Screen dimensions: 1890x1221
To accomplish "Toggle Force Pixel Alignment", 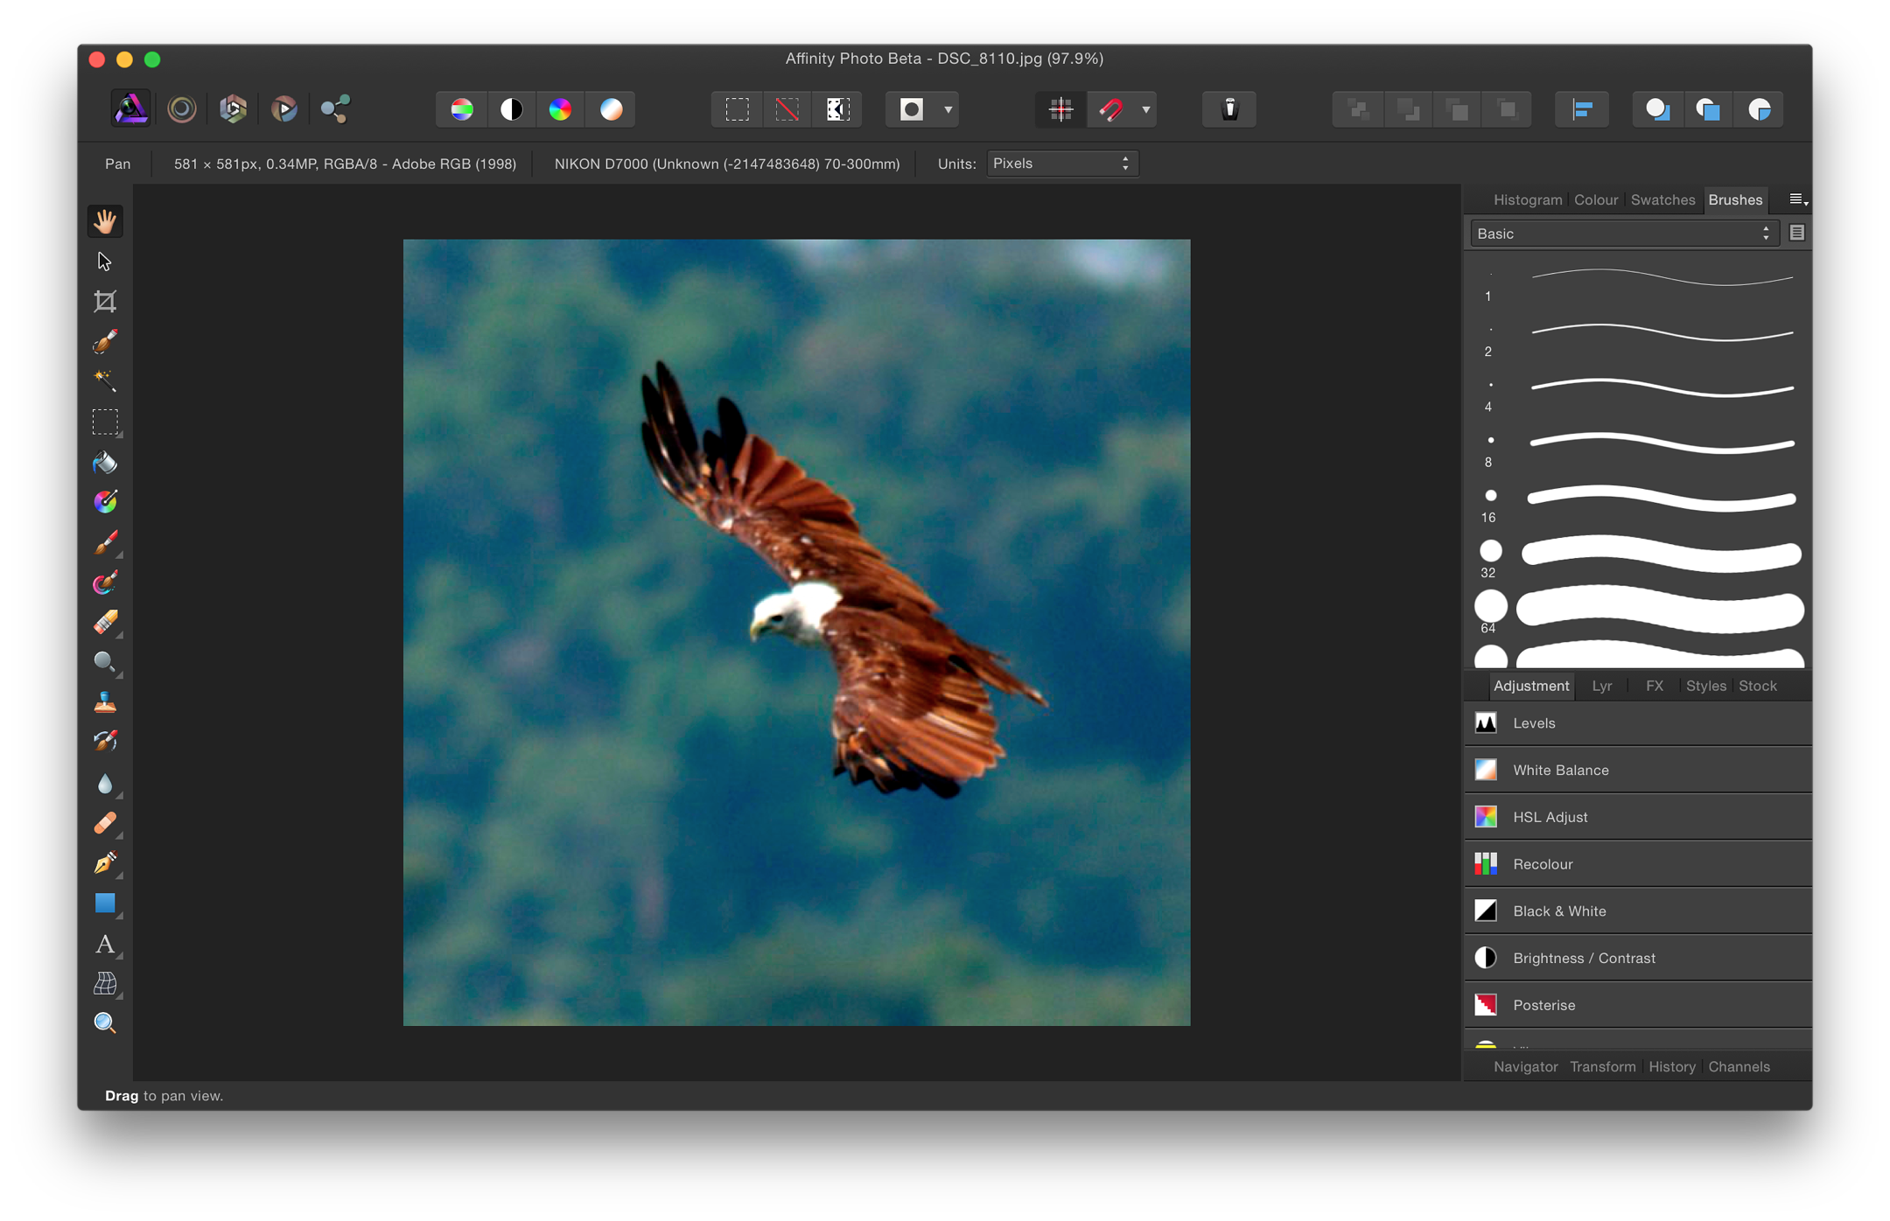I will (1061, 109).
